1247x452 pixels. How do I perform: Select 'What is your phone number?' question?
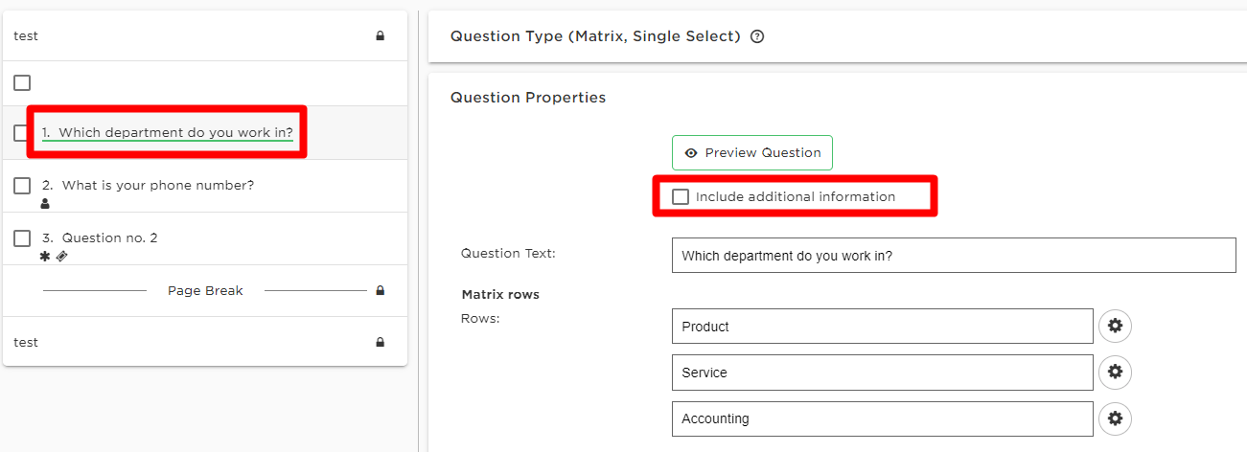(x=148, y=186)
